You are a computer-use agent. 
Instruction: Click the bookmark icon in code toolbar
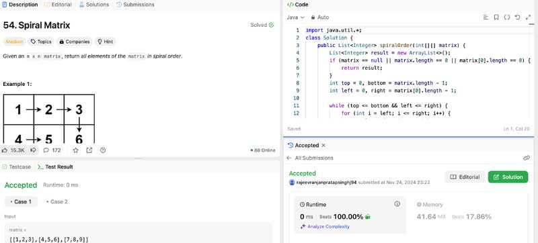tap(496, 17)
